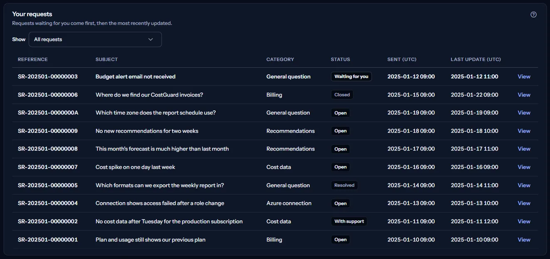This screenshot has width=550, height=259.
Task: View request SR-202501-00000006
Action: coord(524,95)
